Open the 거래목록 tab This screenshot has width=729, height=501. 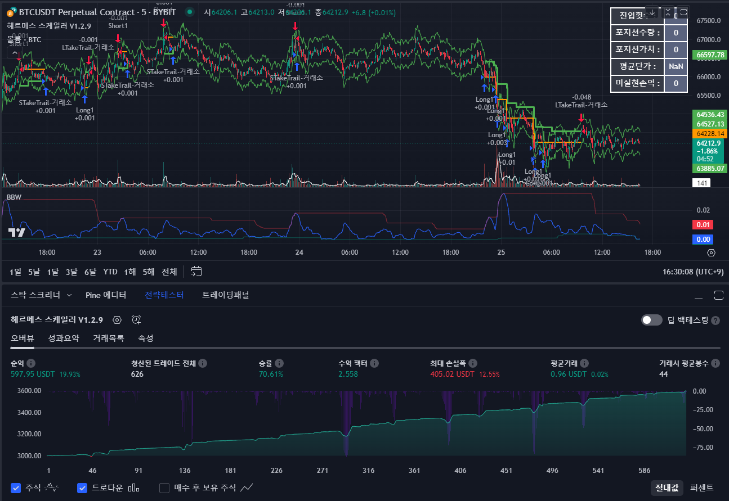point(108,338)
